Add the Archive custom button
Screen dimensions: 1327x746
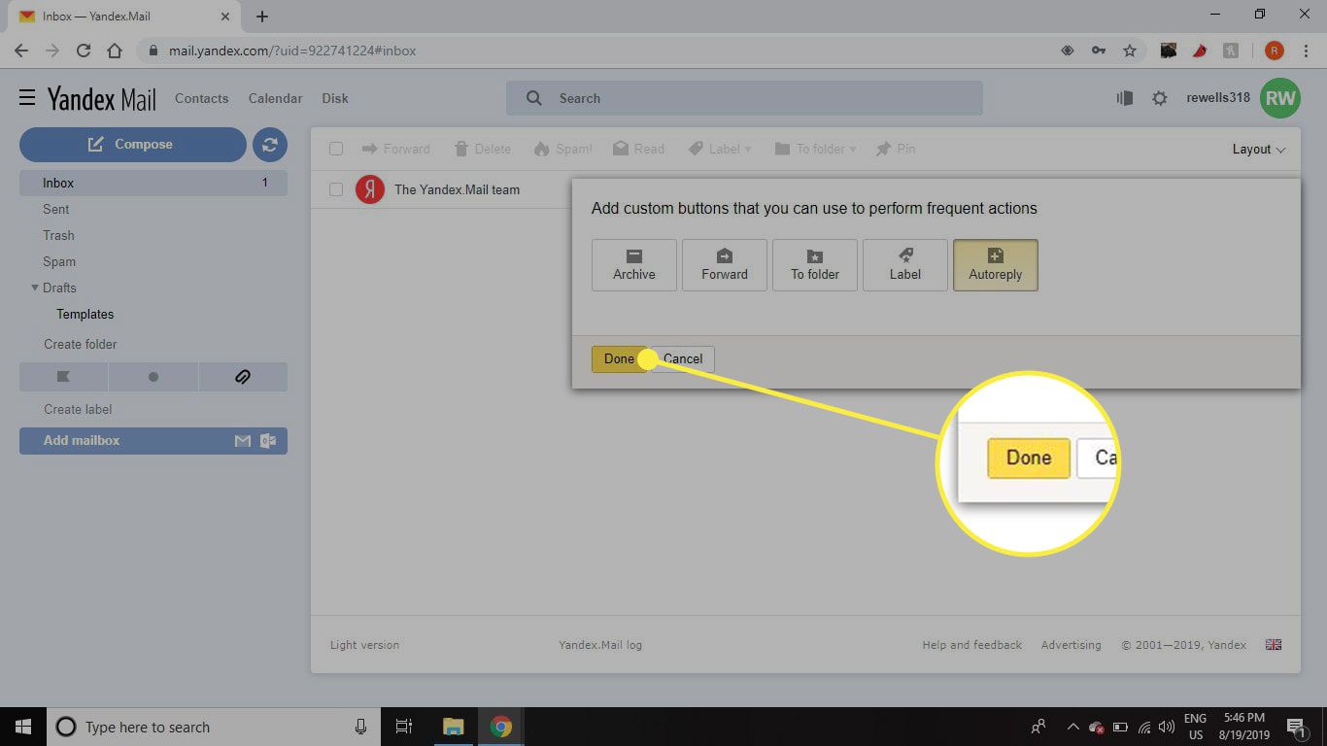[x=633, y=265]
